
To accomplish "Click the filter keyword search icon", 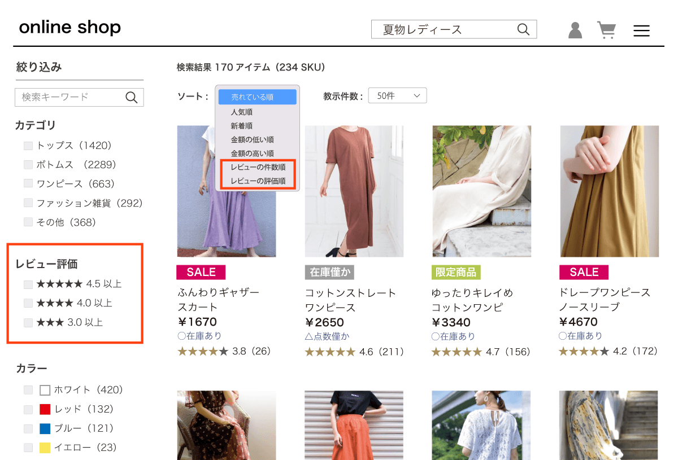I will coord(132,98).
